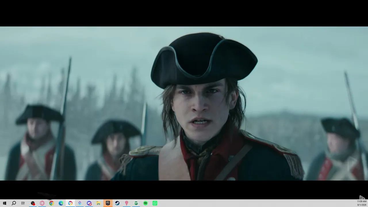The image size is (368, 207).
Task: Open the green striped circle app
Action: (x=136, y=203)
